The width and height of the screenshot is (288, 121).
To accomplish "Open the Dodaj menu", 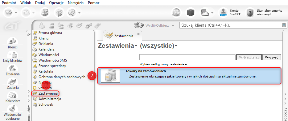I will pos(40,3).
